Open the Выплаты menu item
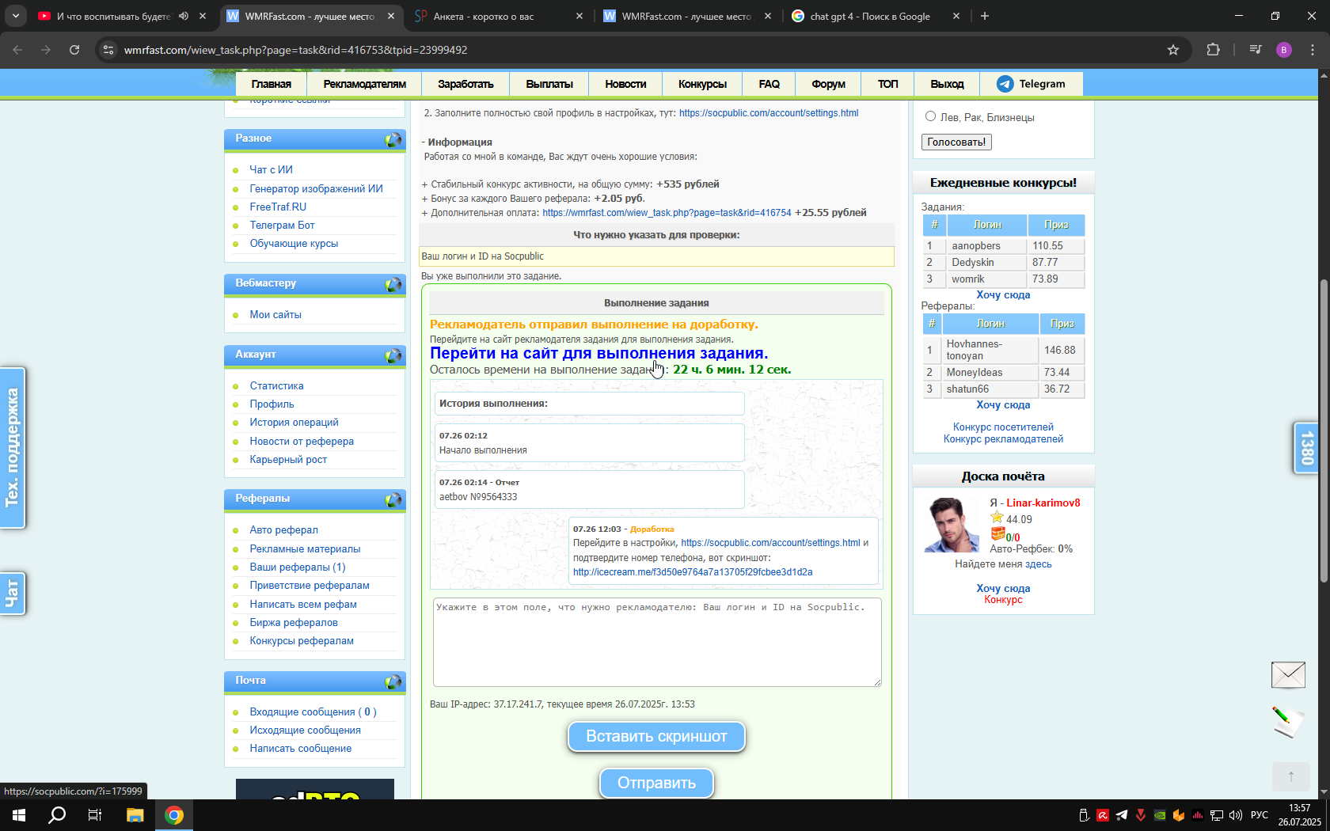Viewport: 1330px width, 831px height. [x=549, y=84]
